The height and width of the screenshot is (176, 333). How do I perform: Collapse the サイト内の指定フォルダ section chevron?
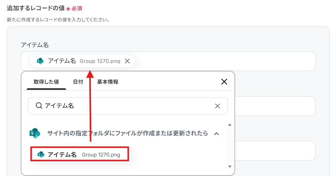pos(216,134)
